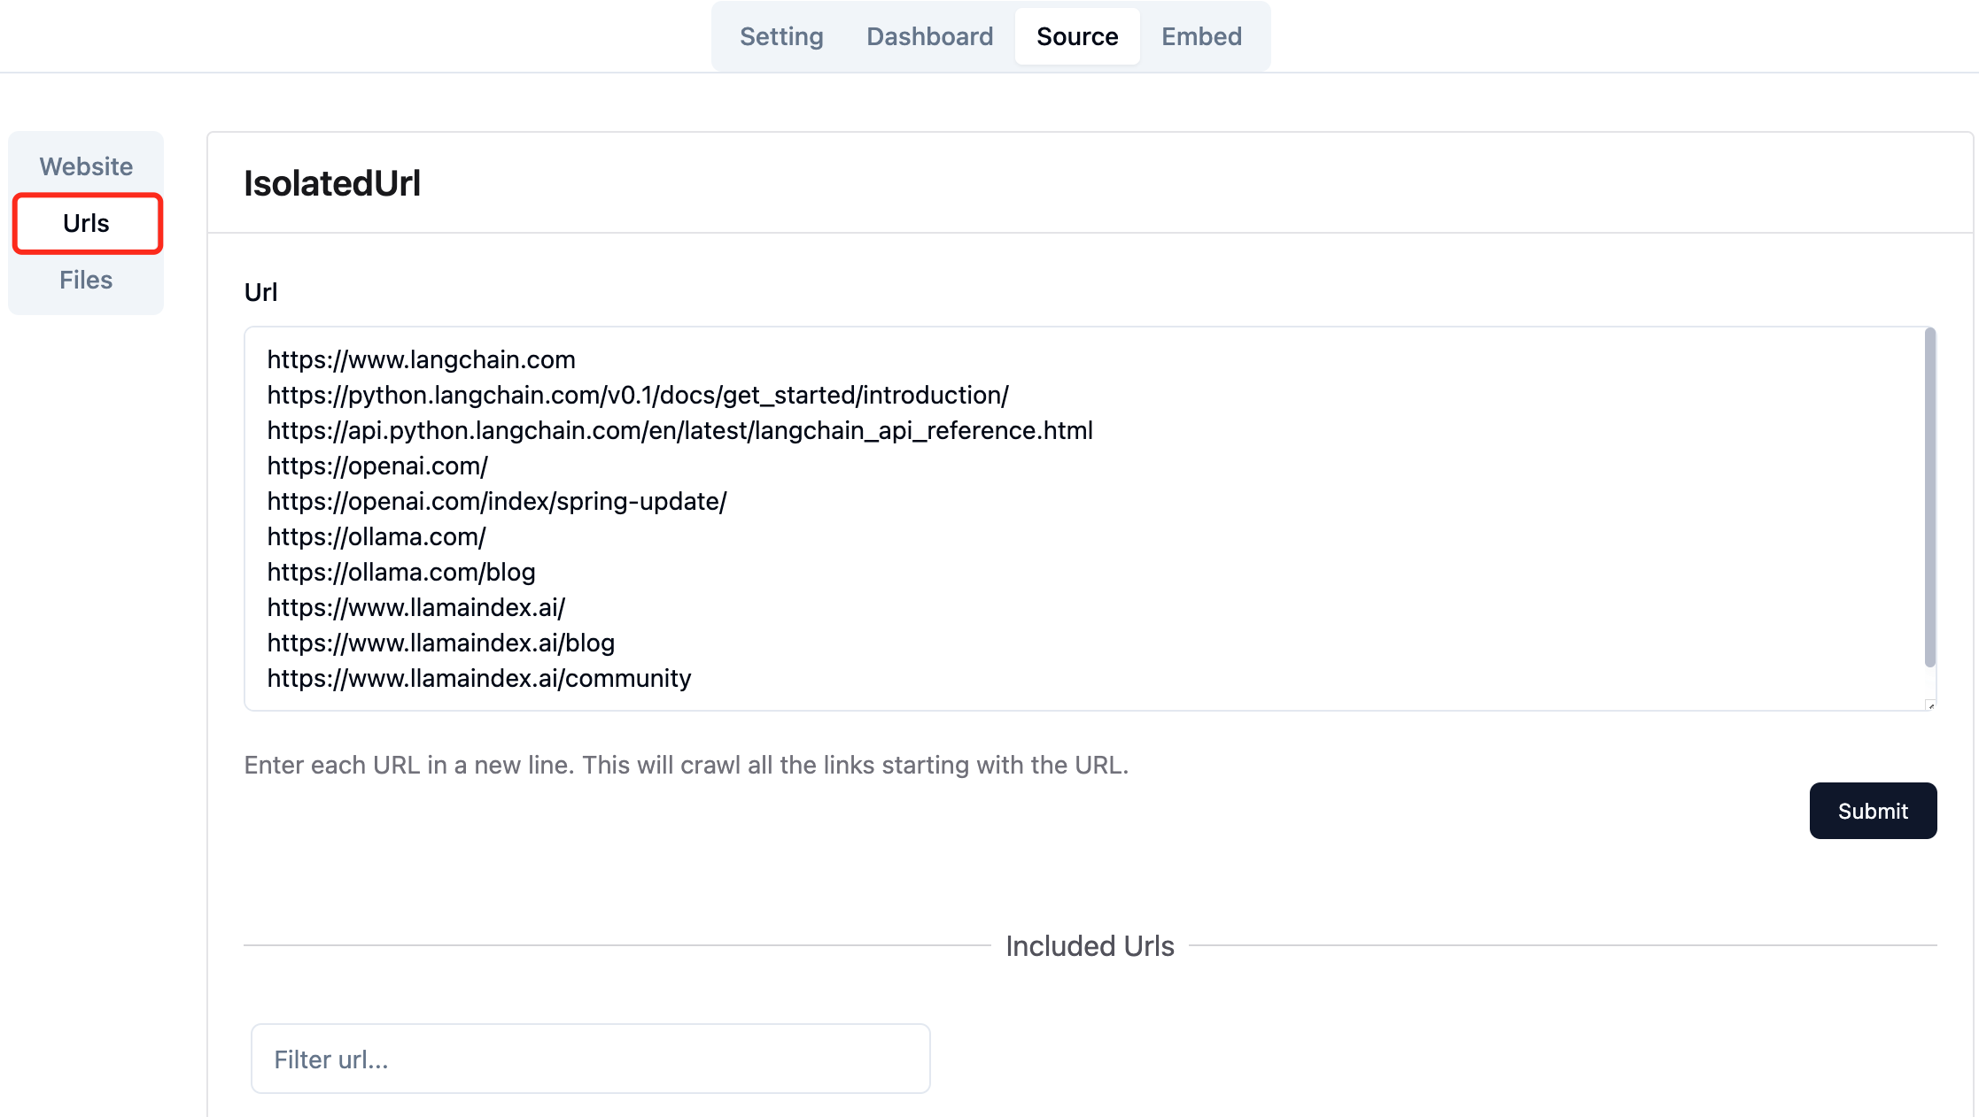1979x1117 pixels.
Task: Click the langchain_api_reference.html URL line
Action: pos(679,430)
